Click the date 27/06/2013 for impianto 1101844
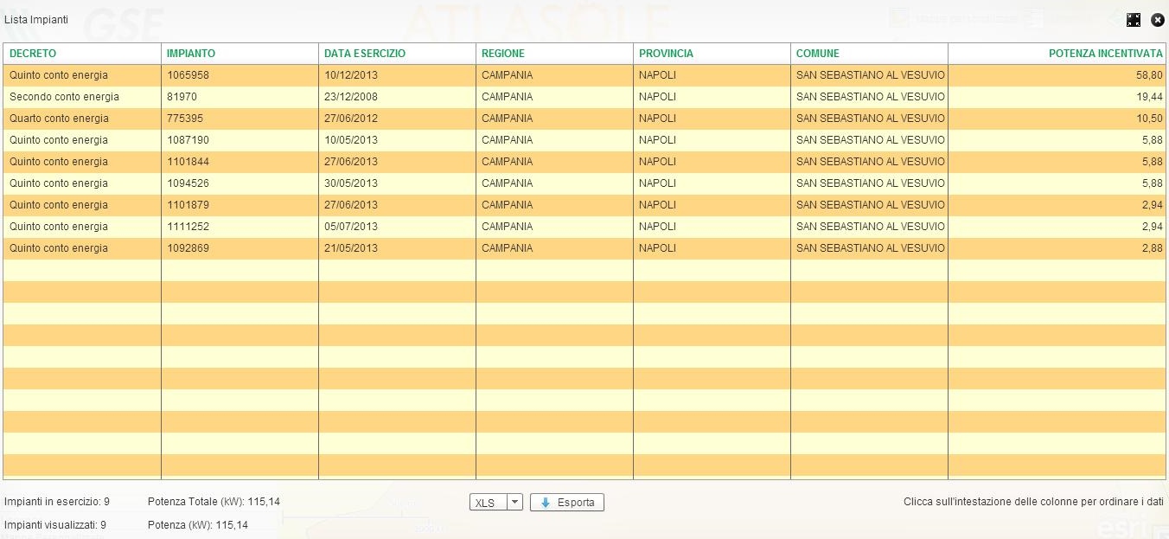This screenshot has width=1169, height=539. click(351, 162)
